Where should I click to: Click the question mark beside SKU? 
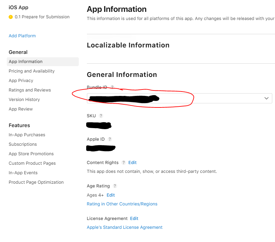101,116
